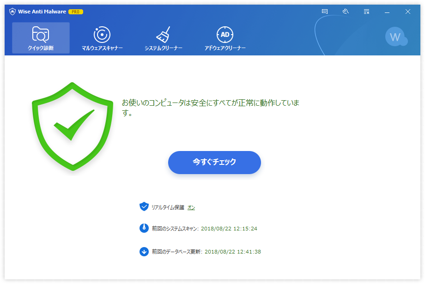Open the クイック診断 tab
425x284 pixels.
(41, 38)
